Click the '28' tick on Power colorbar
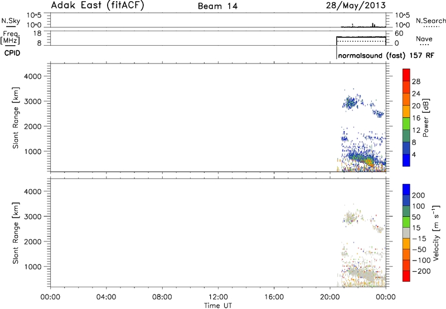 [416, 81]
